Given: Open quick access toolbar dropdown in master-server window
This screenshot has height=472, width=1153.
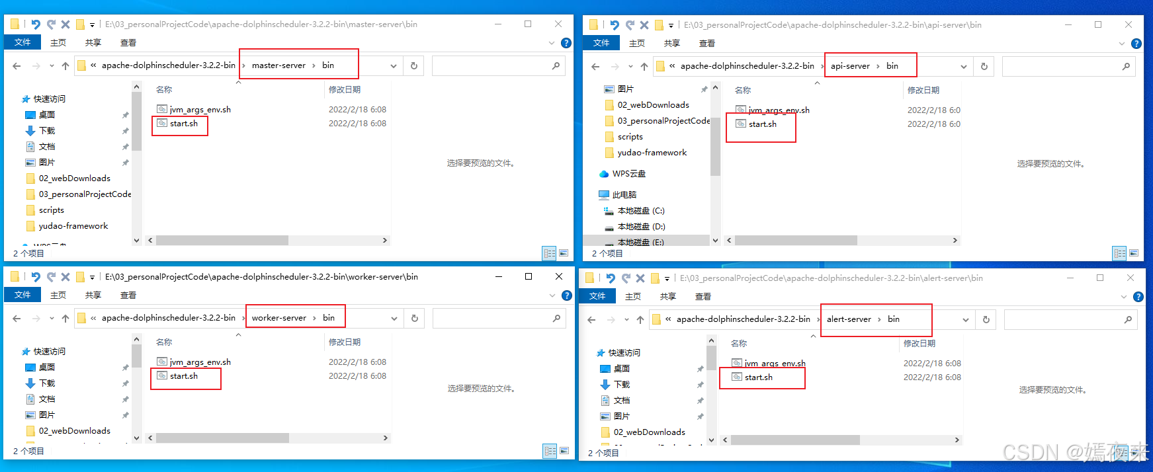Looking at the screenshot, I should (92, 25).
